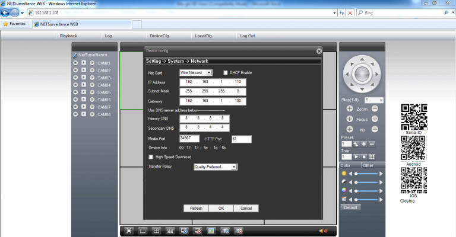The image size is (456, 237).
Task: Click the OK button
Action: pyautogui.click(x=220, y=208)
